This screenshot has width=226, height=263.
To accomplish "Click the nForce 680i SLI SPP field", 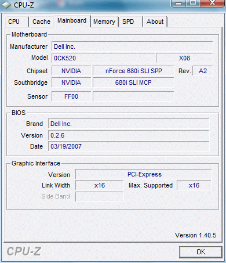I will click(133, 71).
